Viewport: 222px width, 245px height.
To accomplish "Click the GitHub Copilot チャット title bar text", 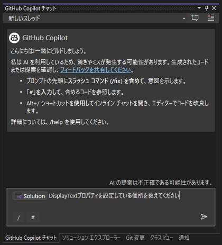I will (x=31, y=8).
